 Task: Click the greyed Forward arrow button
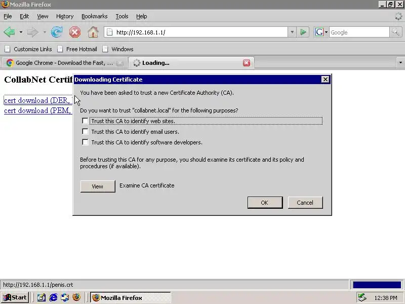pyautogui.click(x=32, y=32)
